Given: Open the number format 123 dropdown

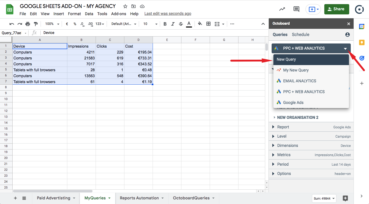Looking at the screenshot, I should (100, 24).
